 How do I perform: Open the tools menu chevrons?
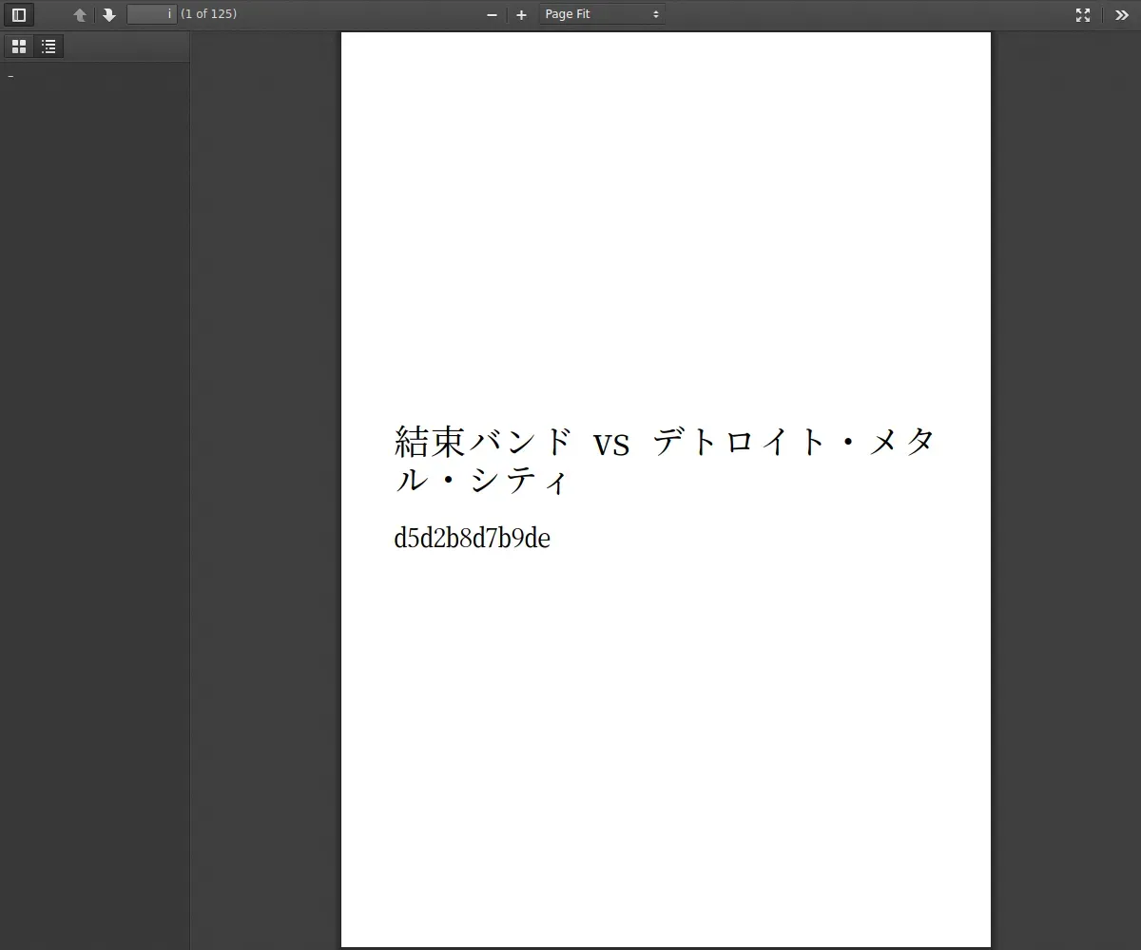click(x=1122, y=14)
